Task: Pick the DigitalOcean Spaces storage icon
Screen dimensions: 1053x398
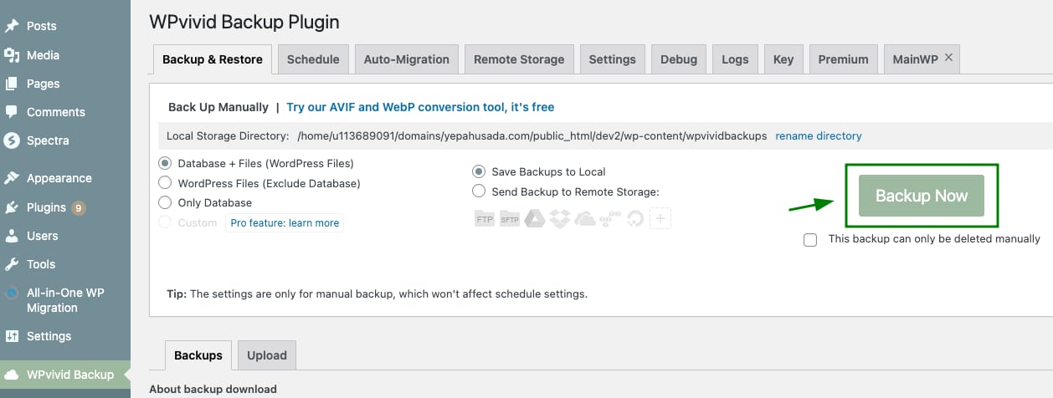Action: coord(634,219)
